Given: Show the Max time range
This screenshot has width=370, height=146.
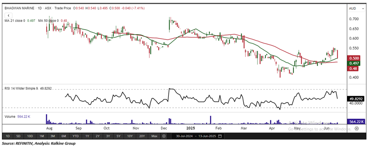Looking at the screenshot, I should [x=154, y=136].
